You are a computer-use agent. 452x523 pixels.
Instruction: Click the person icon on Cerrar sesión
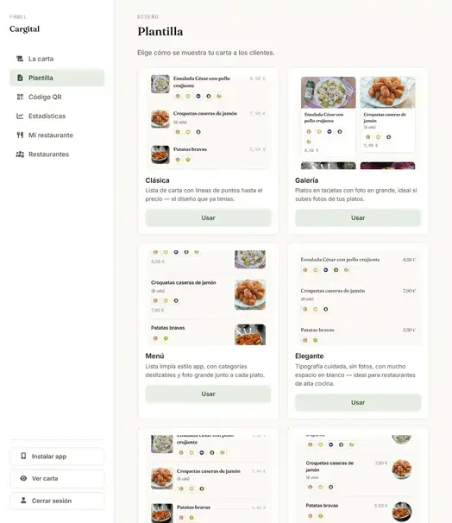click(x=23, y=501)
